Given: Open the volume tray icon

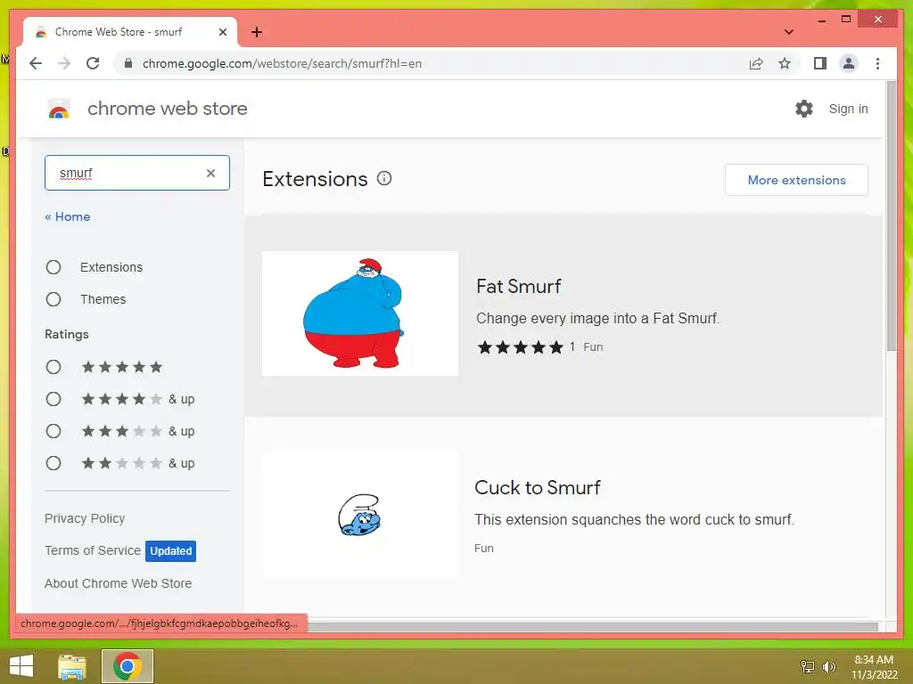Looking at the screenshot, I should tap(829, 666).
